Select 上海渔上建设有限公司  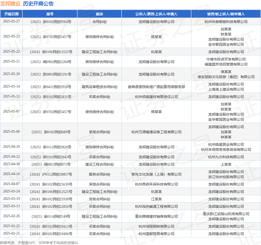(226, 89)
